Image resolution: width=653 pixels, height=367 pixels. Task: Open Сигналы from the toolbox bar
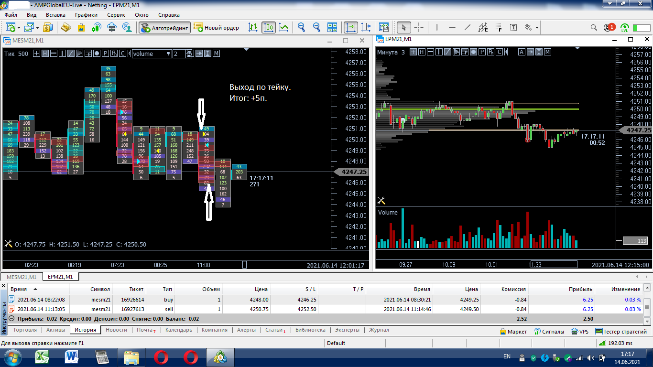click(549, 331)
